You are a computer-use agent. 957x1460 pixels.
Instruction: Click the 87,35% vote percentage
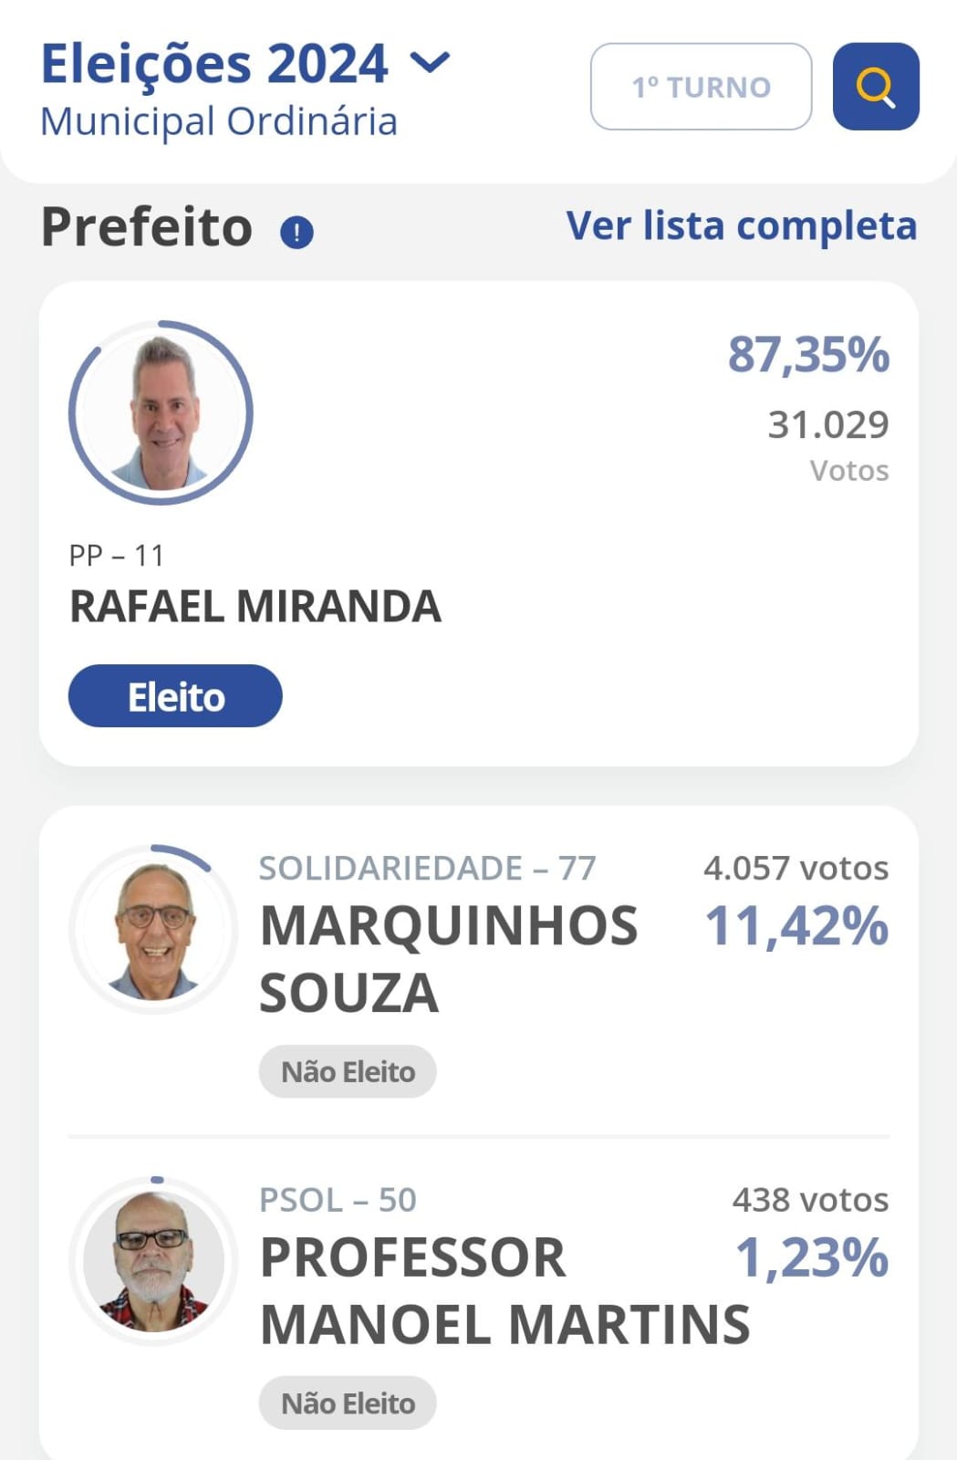[x=808, y=354]
